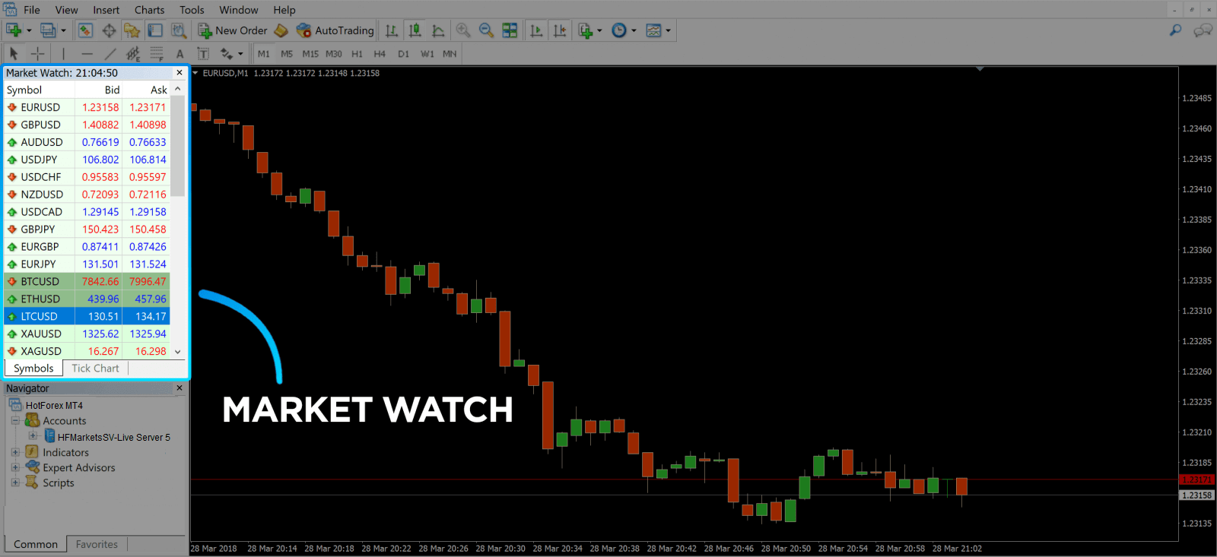The width and height of the screenshot is (1217, 557).
Task: Open the Indicators list icon
Action: click(585, 30)
